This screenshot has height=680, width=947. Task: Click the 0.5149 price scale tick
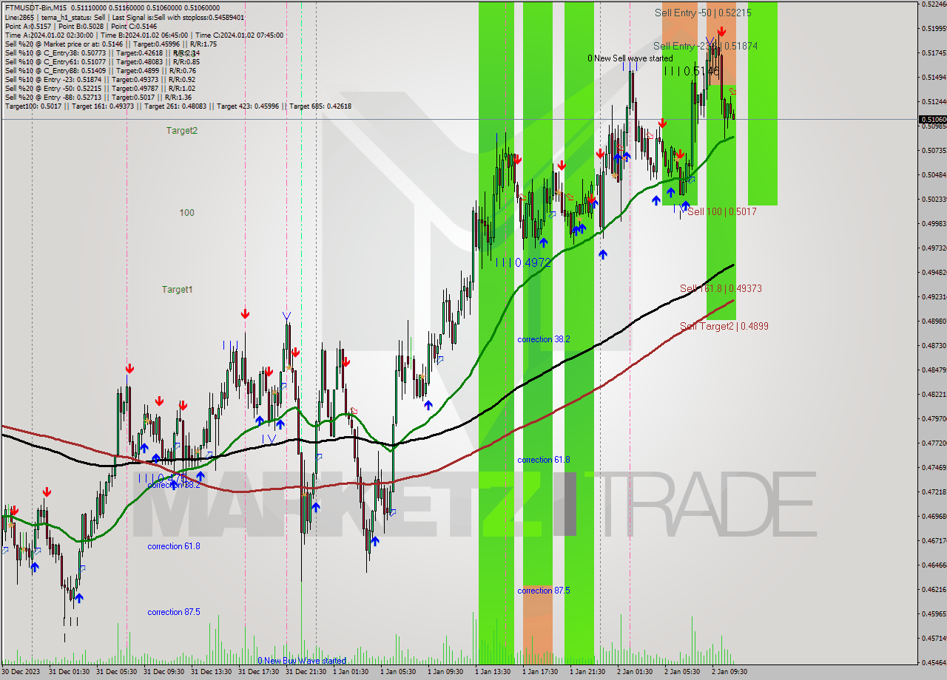(x=933, y=77)
